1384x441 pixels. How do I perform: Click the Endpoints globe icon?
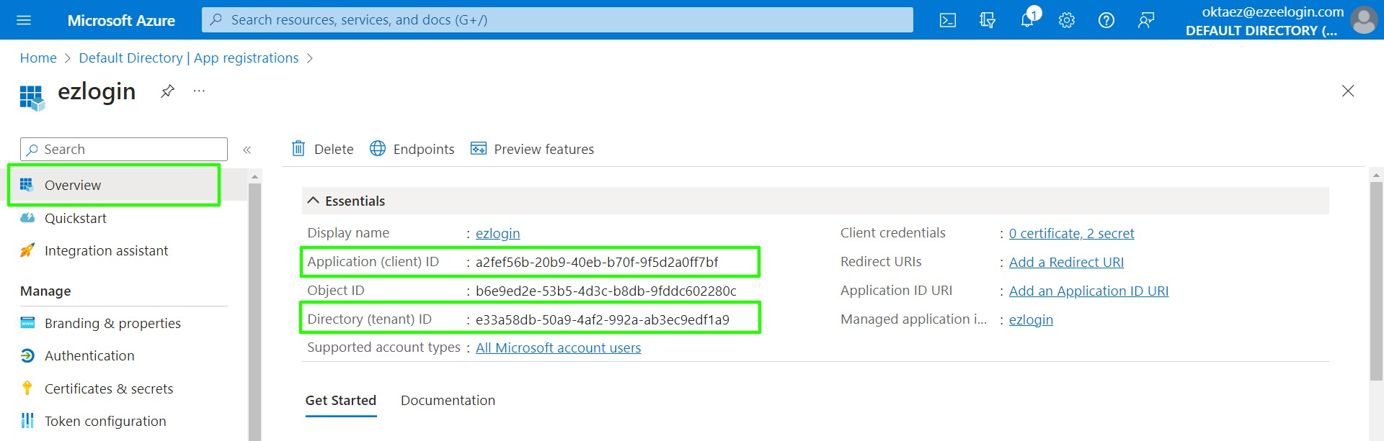click(378, 148)
